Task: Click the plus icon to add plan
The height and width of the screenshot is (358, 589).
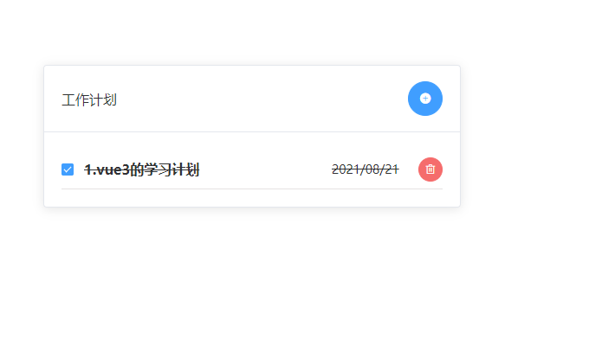Action: click(x=424, y=99)
